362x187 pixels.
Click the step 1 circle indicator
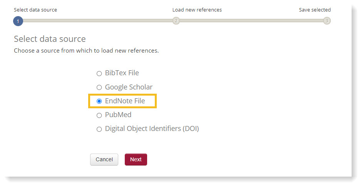pos(18,21)
